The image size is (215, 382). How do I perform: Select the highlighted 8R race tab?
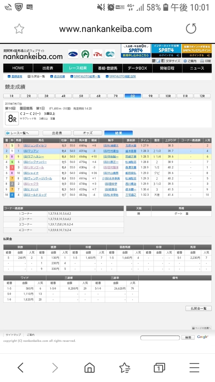(133, 96)
